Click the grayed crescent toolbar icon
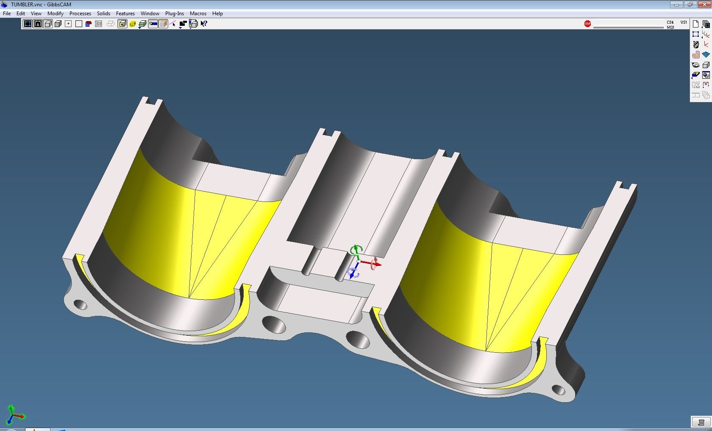Viewport: 712px width, 431px height. [99, 24]
